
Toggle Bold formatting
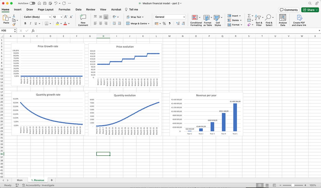(25, 23)
